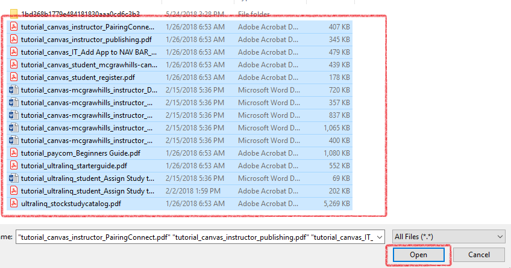Screen dimensions: 511x268
Task: Select file name tutorial_canvas-mcgrawhills_instructor_D...
Action: 89,90
